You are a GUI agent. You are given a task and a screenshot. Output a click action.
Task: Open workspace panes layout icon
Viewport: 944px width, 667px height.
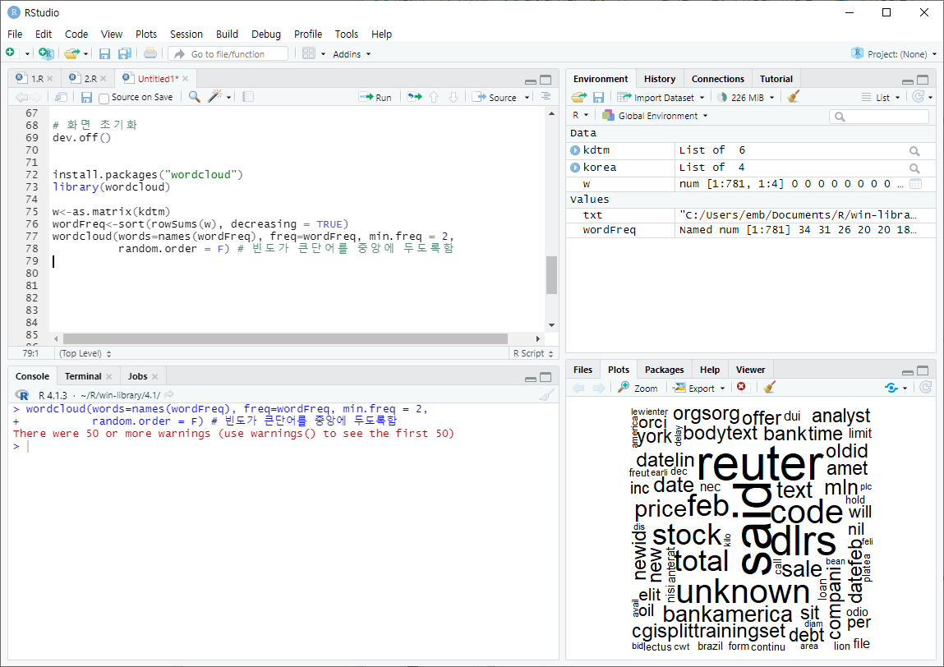click(x=309, y=53)
